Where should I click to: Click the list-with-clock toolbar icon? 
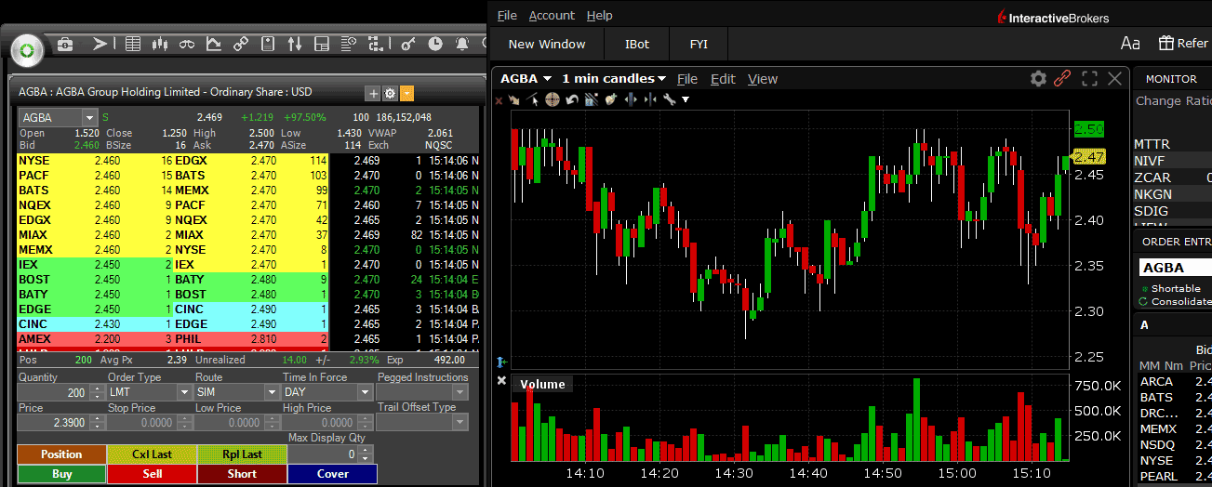click(349, 44)
